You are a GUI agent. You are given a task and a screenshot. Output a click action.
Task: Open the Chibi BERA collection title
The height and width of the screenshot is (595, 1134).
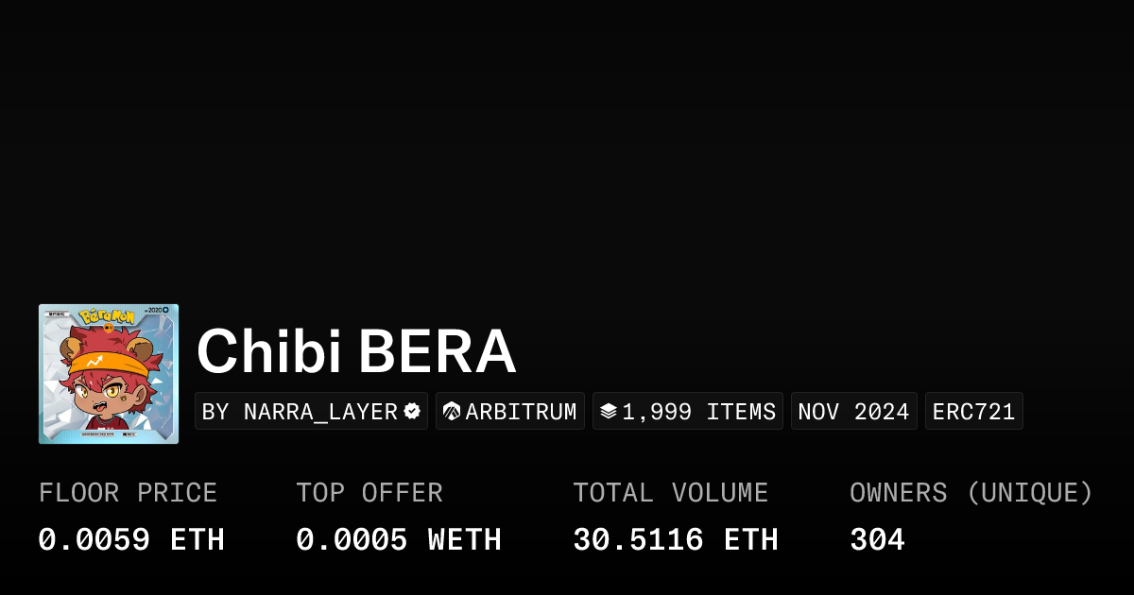pyautogui.click(x=356, y=352)
